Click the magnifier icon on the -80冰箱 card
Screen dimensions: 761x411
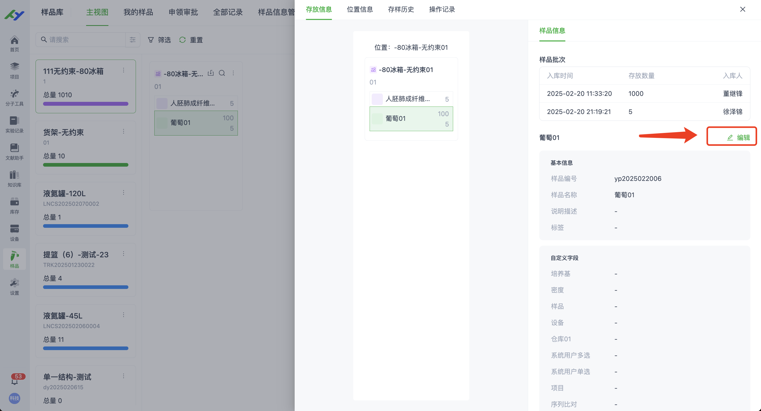click(x=222, y=73)
